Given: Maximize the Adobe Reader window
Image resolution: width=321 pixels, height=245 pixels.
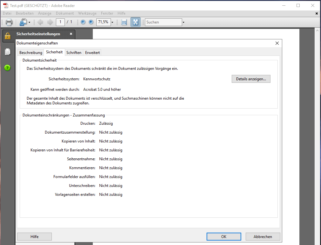Looking at the screenshot, I should pos(298,5).
